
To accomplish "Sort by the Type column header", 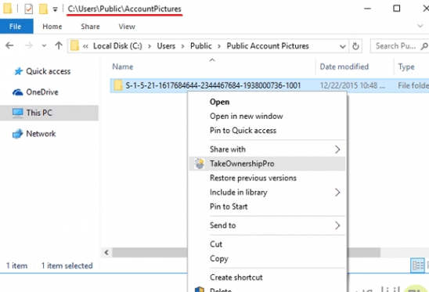I will click(406, 67).
